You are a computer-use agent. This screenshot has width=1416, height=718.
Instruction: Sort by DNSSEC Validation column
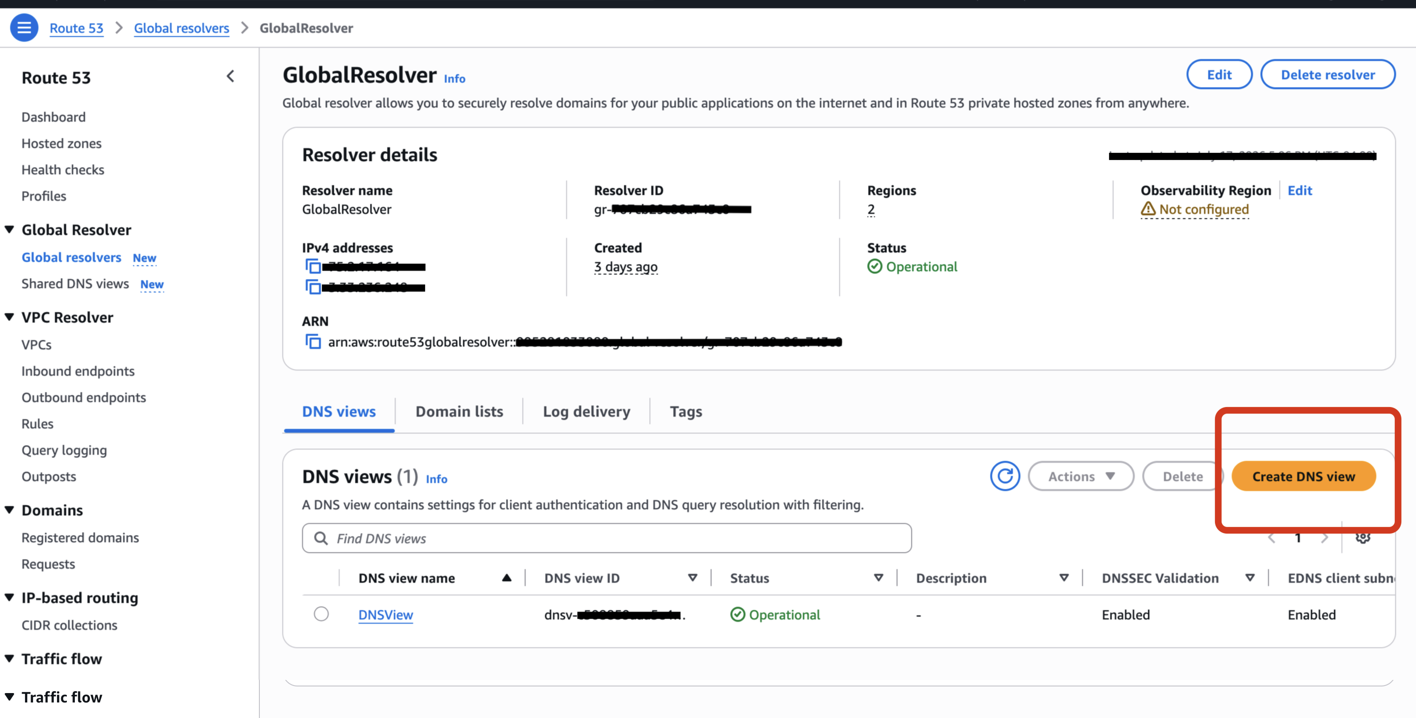(1250, 578)
